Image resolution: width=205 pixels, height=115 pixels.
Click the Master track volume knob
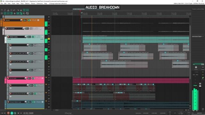(x=21, y=20)
